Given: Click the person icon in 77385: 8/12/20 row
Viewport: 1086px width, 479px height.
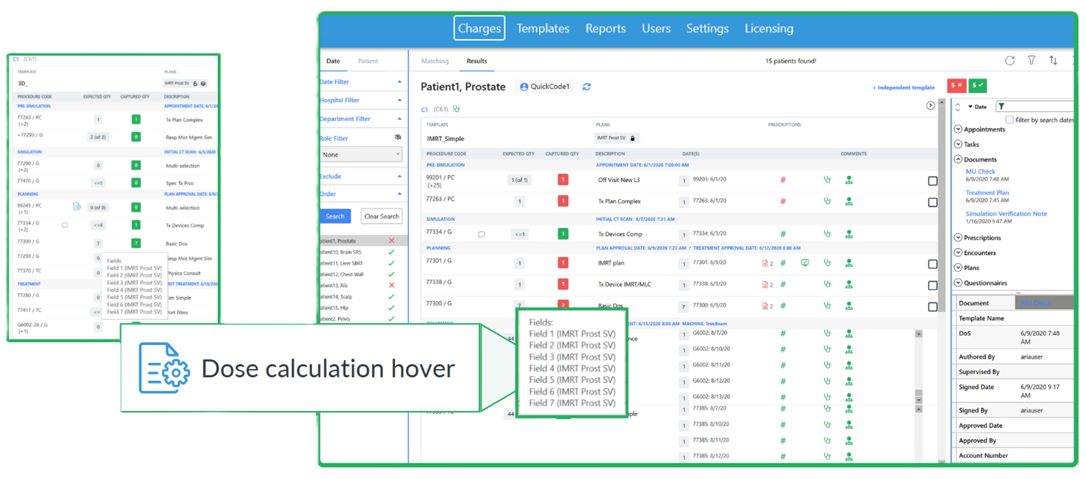Looking at the screenshot, I should point(849,456).
